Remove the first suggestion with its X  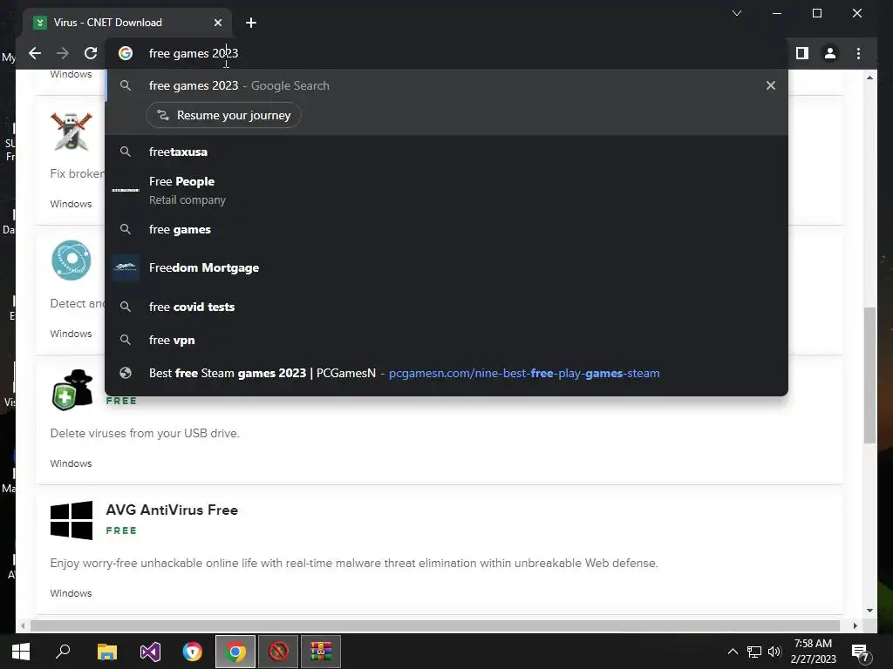coord(771,85)
